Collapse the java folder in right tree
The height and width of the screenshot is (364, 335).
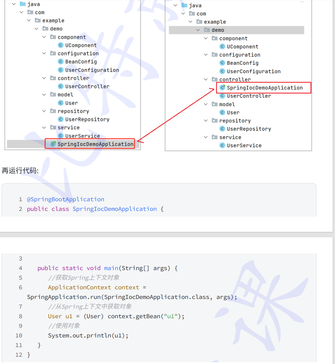click(x=175, y=5)
